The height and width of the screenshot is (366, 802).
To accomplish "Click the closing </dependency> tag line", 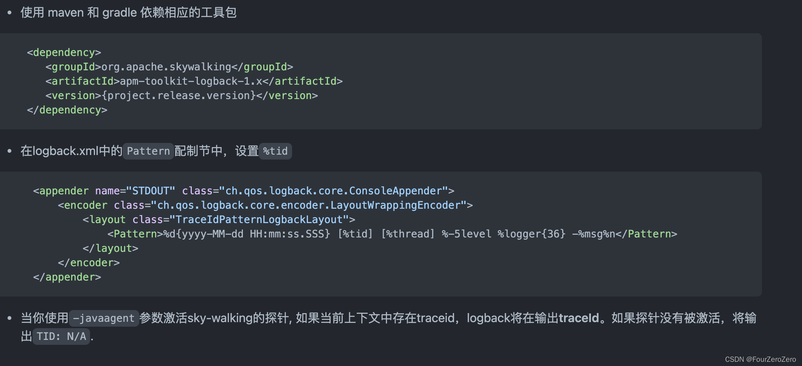I will (x=67, y=110).
